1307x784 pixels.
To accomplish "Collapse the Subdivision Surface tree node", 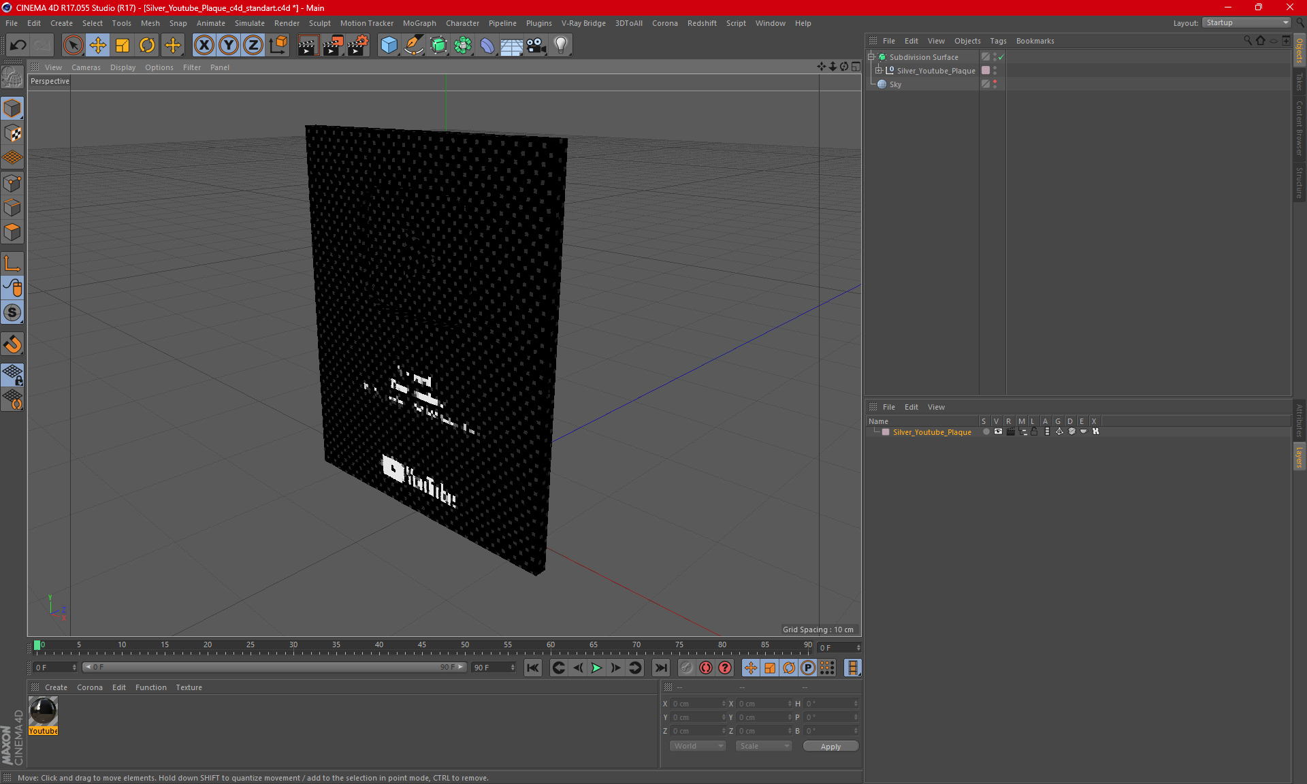I will coord(871,57).
